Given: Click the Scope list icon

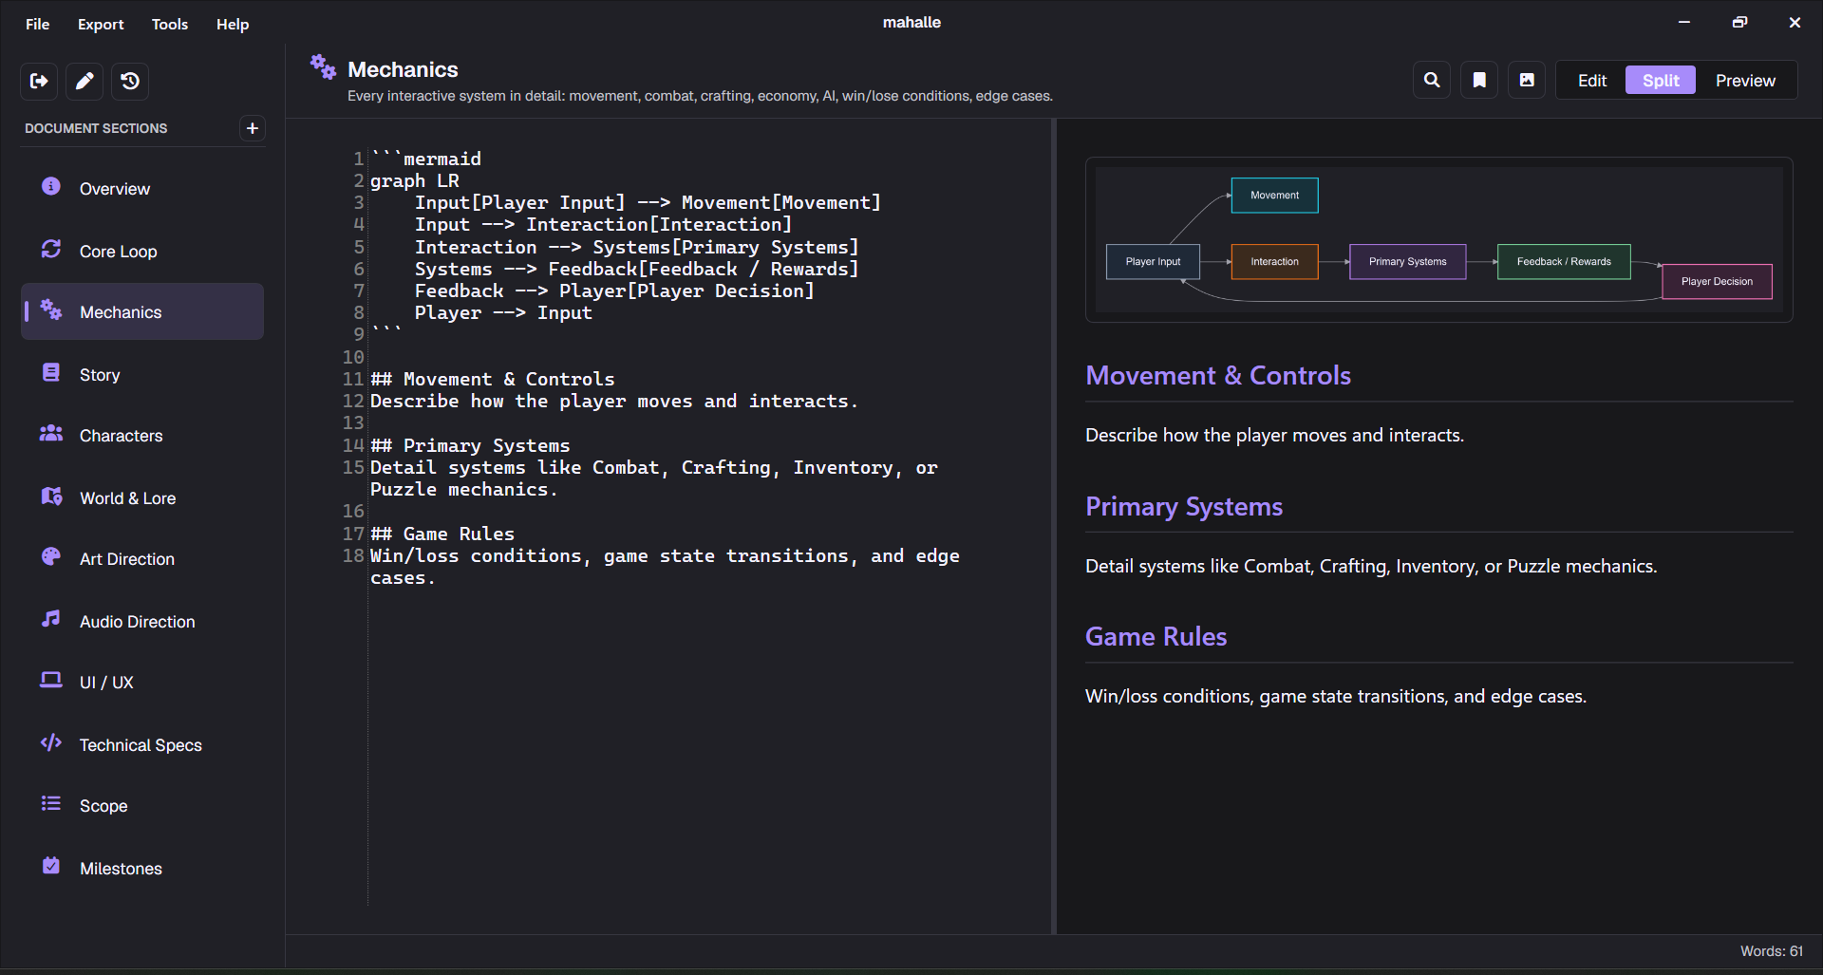Looking at the screenshot, I should pyautogui.click(x=51, y=804).
